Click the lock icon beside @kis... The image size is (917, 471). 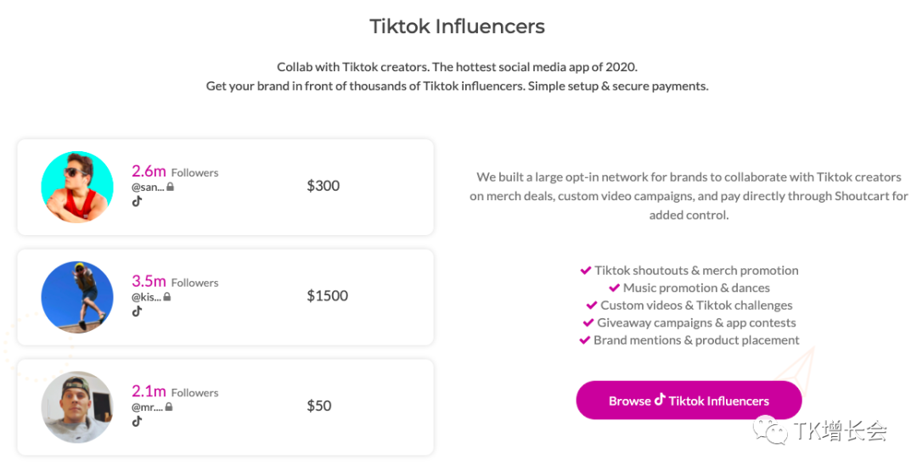point(167,297)
